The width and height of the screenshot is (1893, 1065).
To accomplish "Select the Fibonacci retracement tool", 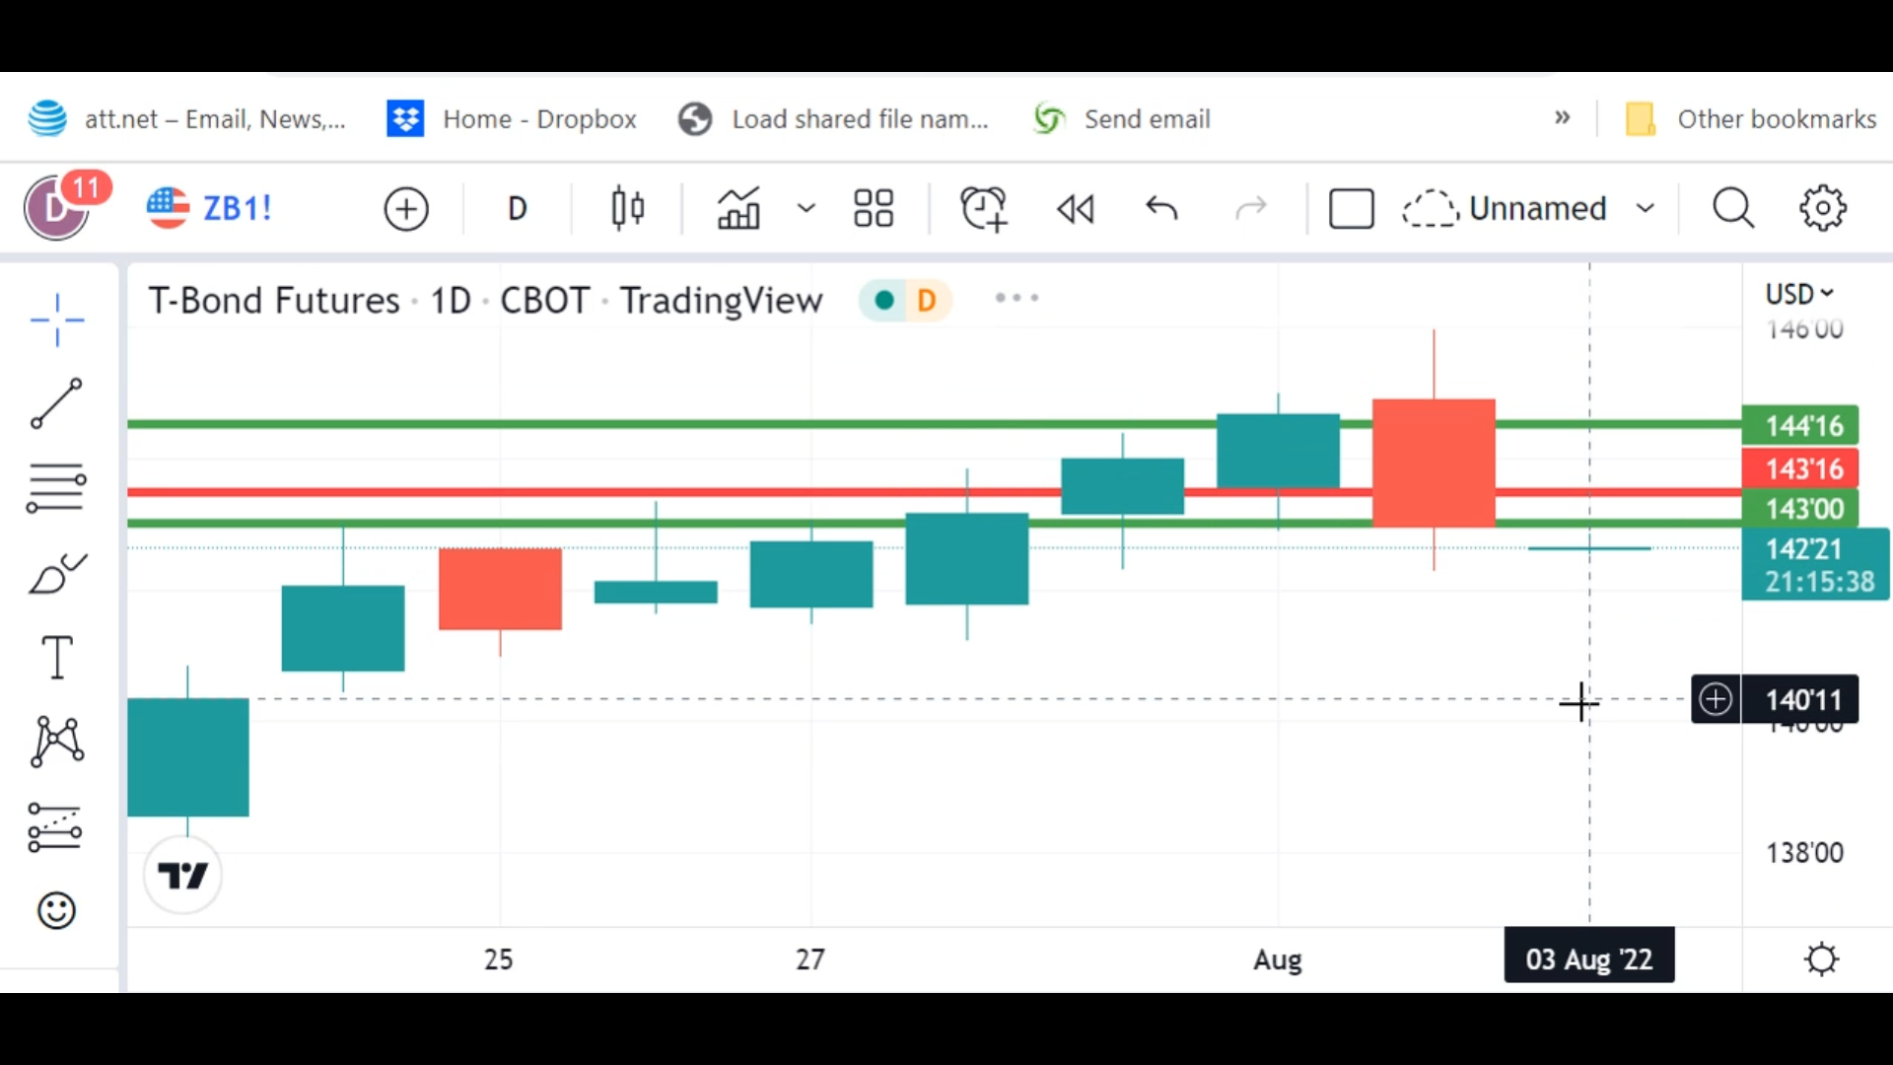I will [56, 488].
